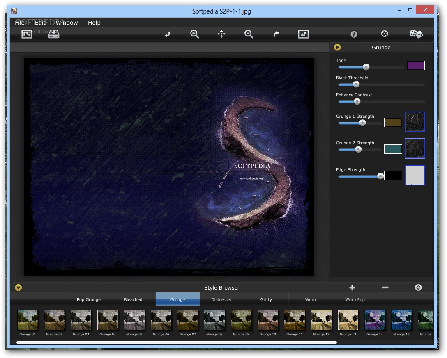
Task: Click the plus icon in Style Browser
Action: (x=353, y=287)
